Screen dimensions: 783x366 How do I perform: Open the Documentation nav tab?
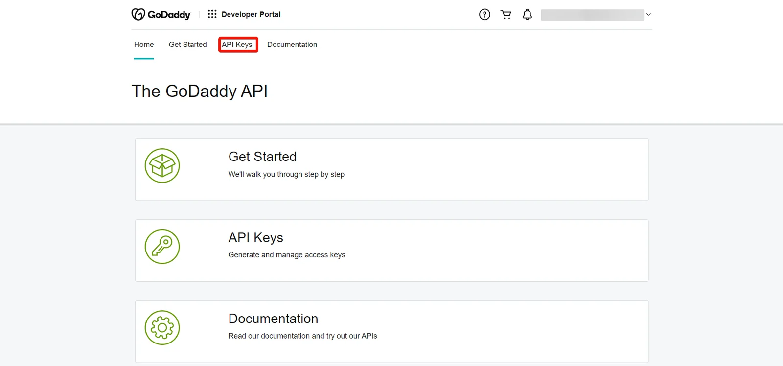point(292,45)
